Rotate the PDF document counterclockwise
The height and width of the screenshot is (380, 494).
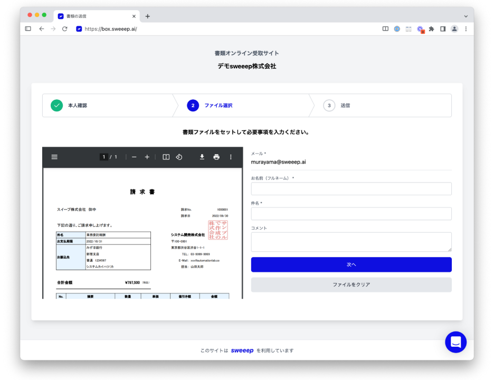pos(179,157)
